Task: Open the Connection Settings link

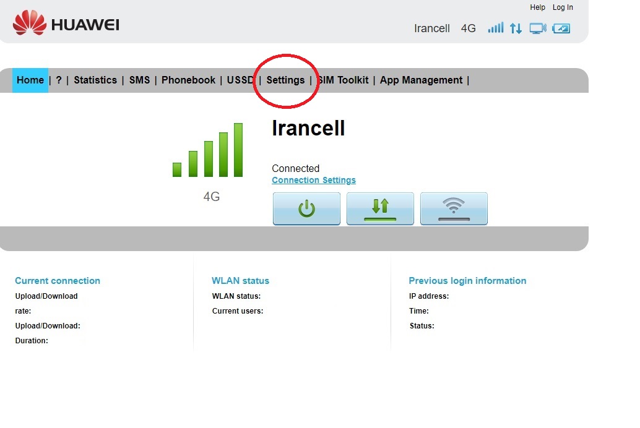Action: tap(313, 180)
